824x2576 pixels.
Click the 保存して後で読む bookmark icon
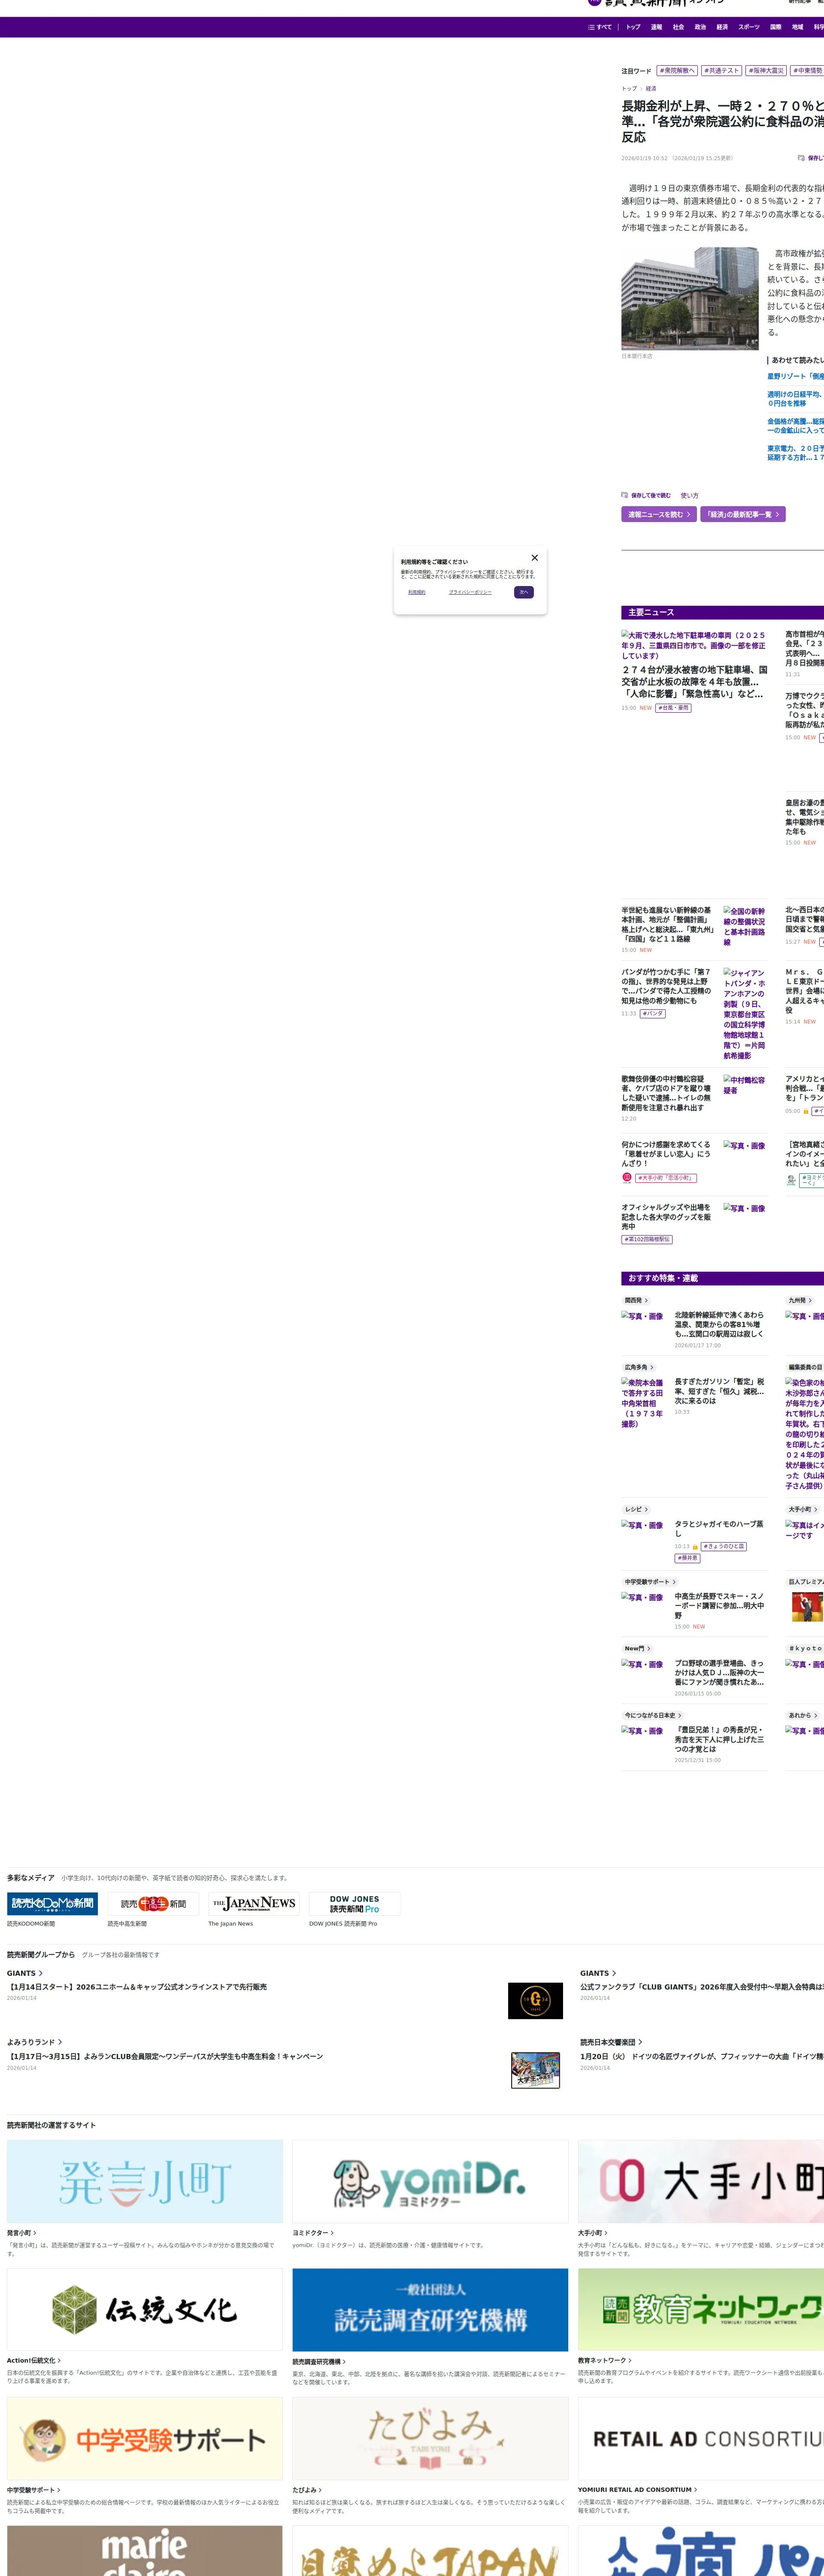coord(625,495)
